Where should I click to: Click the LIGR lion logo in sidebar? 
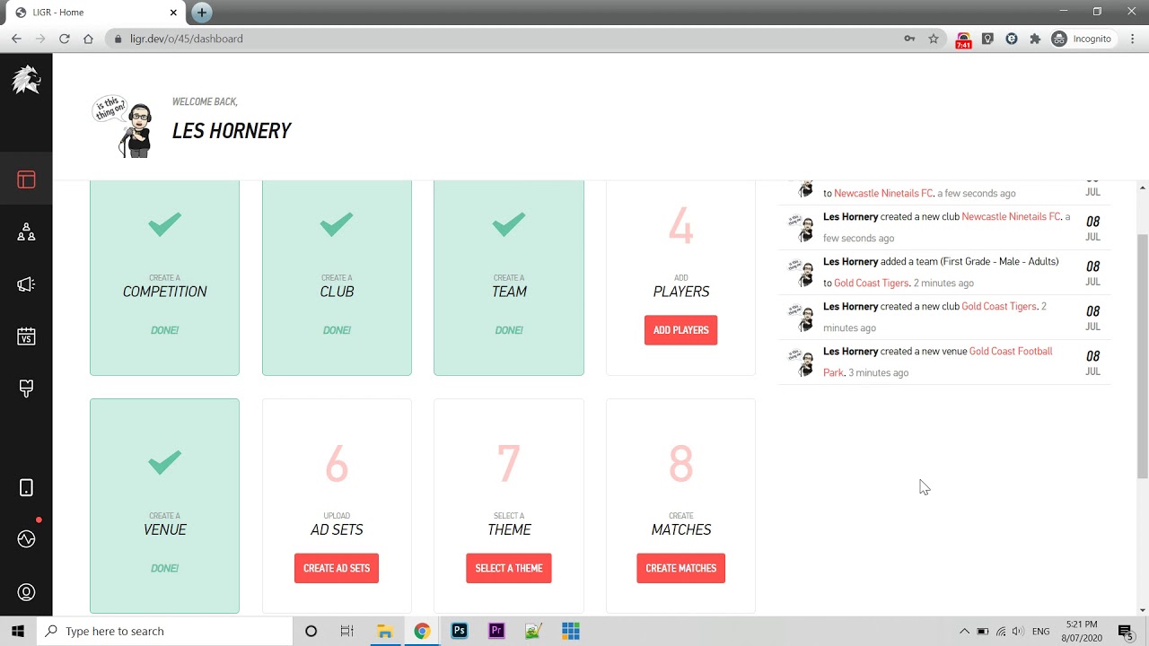coord(26,80)
